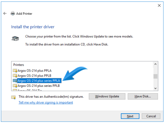Screen dimensions: 165x123
Task: Select the partially visible Argox OS-214 Zip entry
Action: click(x=30, y=90)
